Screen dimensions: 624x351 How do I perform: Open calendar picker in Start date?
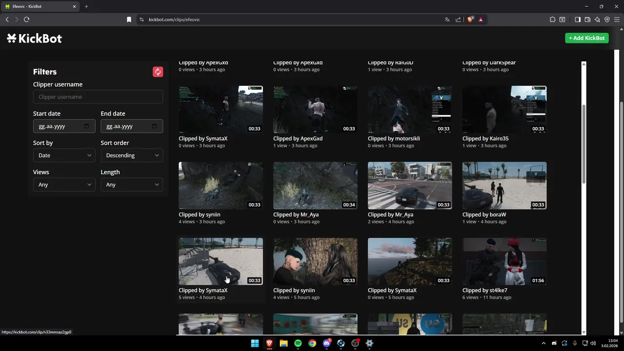(87, 126)
